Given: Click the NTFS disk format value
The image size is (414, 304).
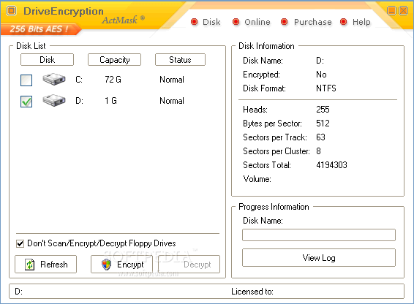Looking at the screenshot, I should pyautogui.click(x=326, y=88).
